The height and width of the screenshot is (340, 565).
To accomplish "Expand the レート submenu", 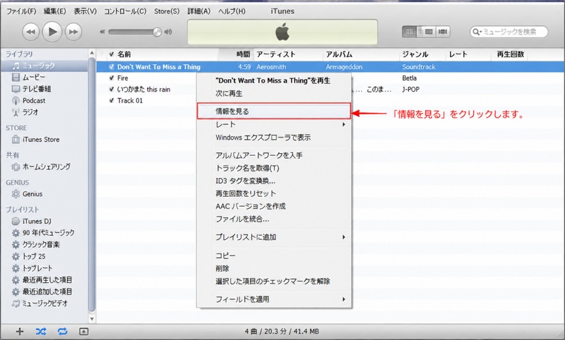I will click(274, 124).
